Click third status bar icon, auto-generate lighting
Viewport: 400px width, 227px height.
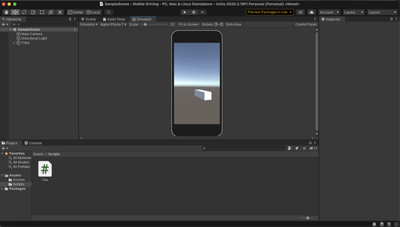pos(389,225)
